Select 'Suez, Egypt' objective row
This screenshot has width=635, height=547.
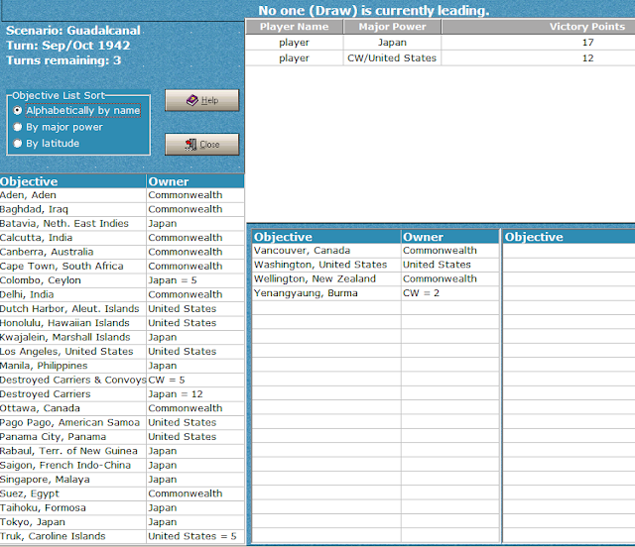[122, 493]
